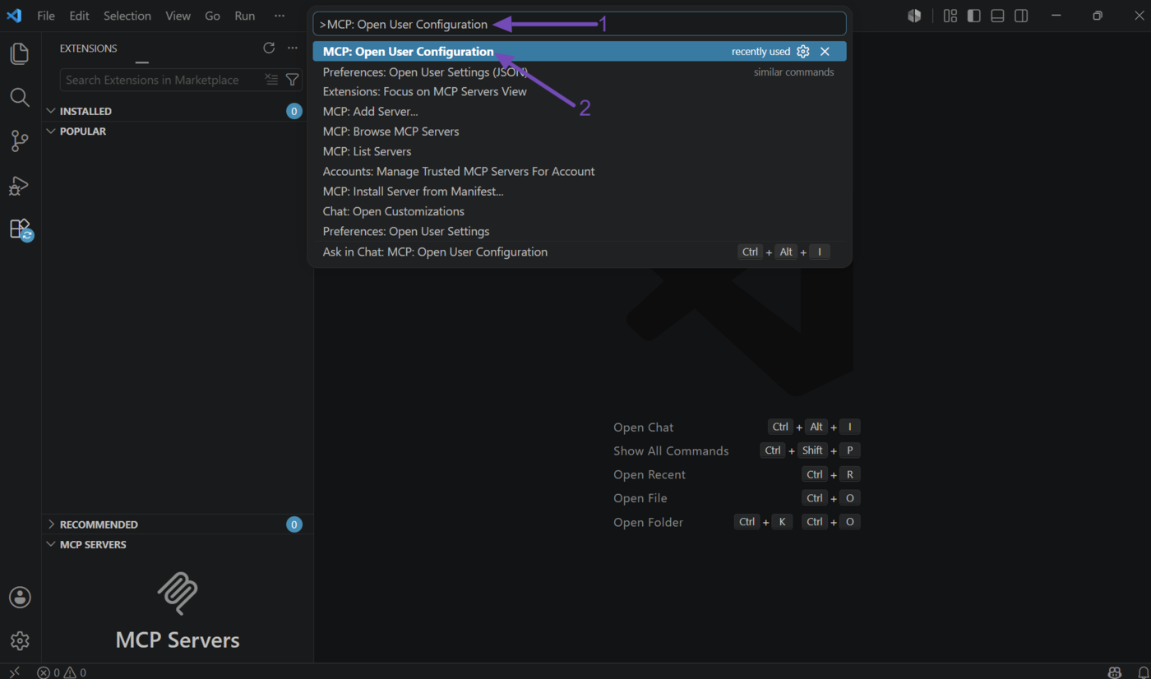Select MCP: List Servers command
The width and height of the screenshot is (1151, 679).
[580, 151]
